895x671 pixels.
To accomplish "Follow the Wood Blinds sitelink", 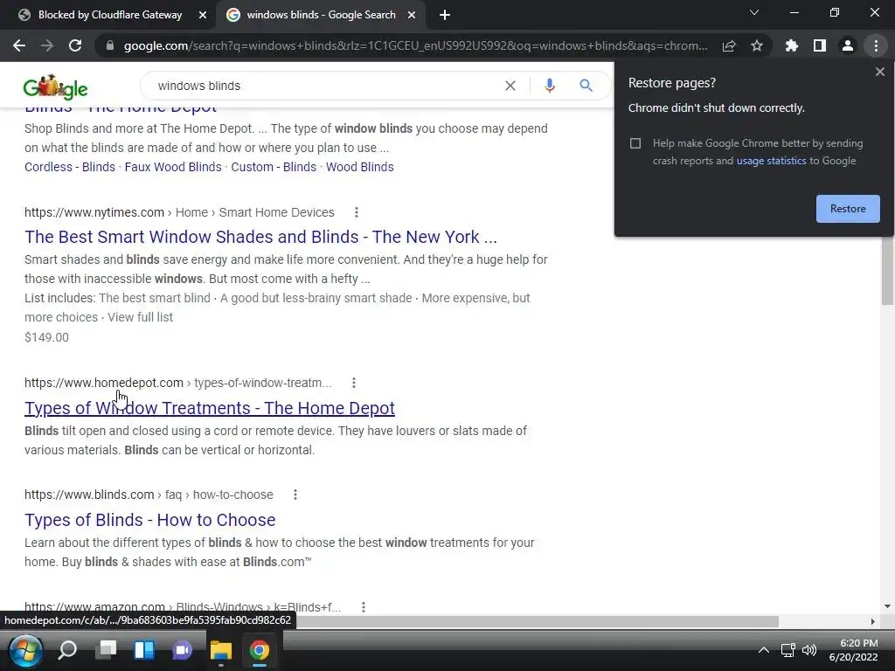I will (x=359, y=167).
